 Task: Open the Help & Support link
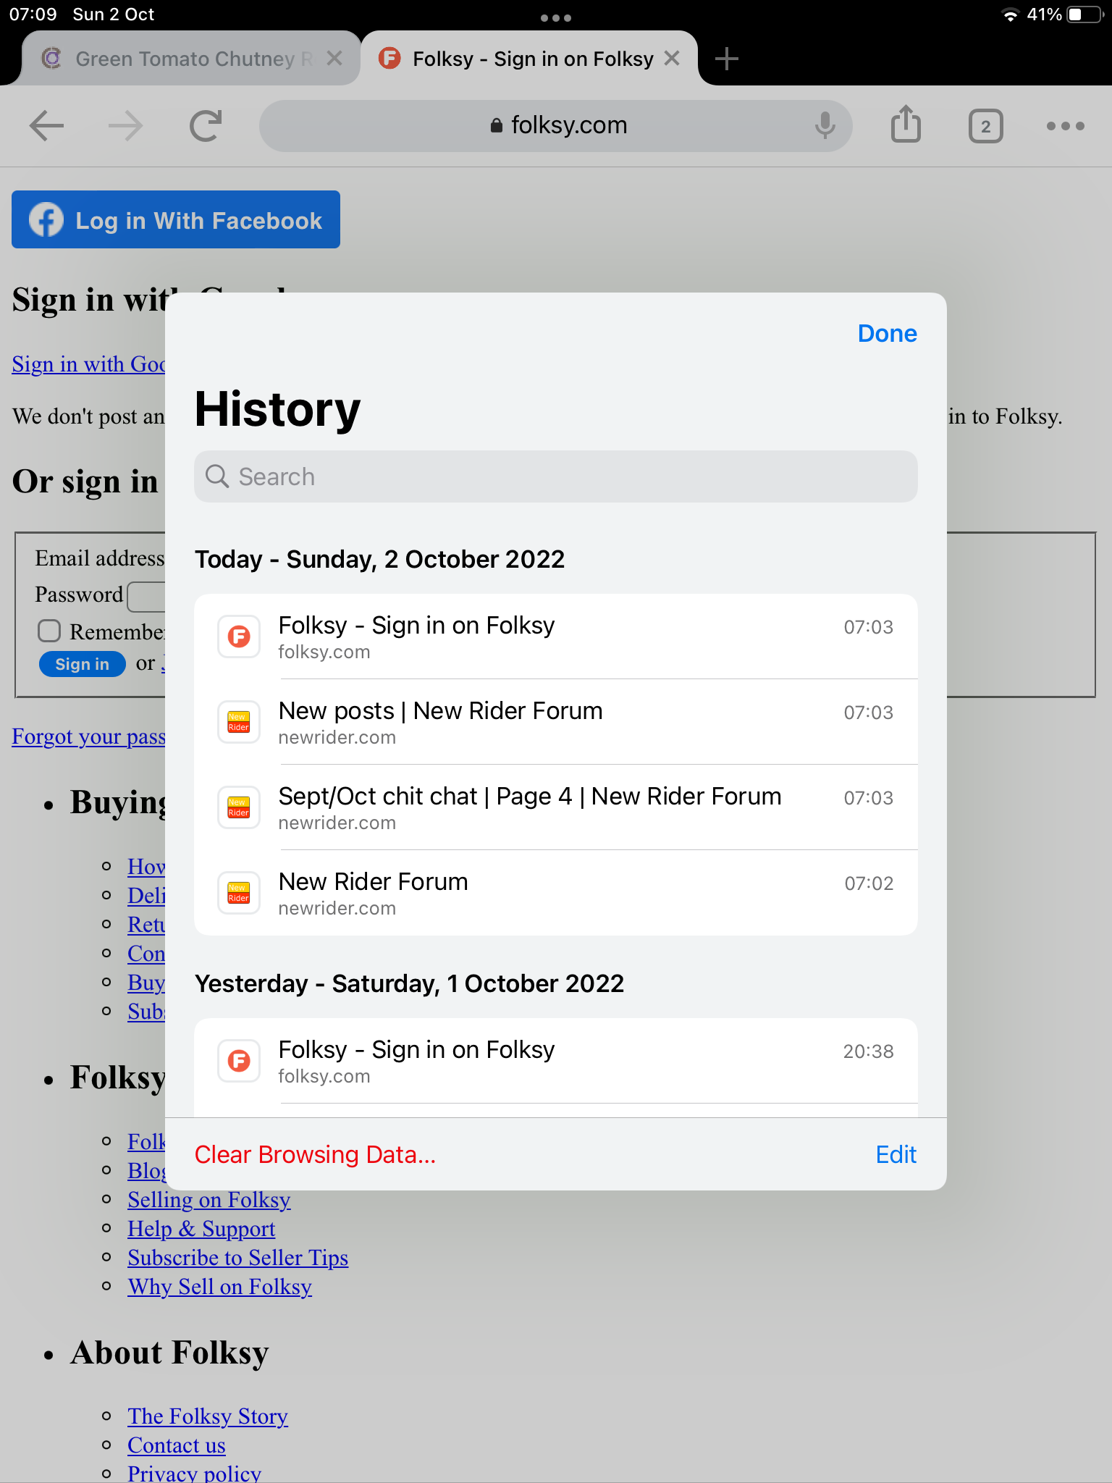201,1229
